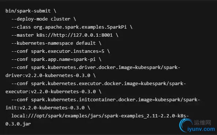Click the --kubernetes-namespace default option
Screen dimensions: 217x135
pos(54,43)
